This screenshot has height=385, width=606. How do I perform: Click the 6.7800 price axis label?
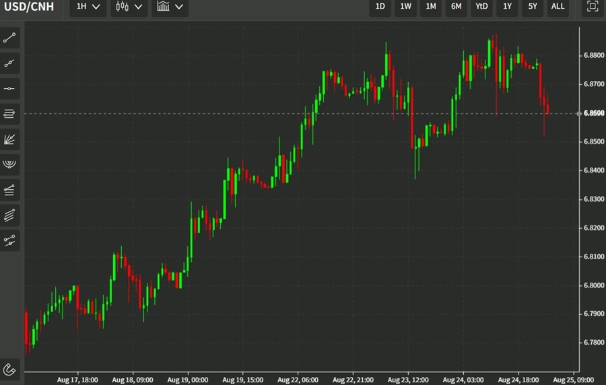(x=594, y=343)
